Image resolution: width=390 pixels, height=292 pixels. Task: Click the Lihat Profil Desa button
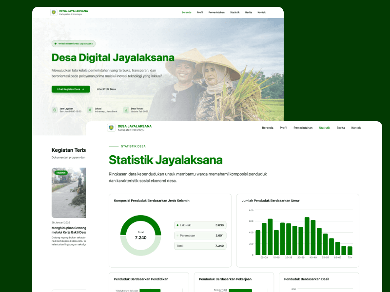(106, 90)
